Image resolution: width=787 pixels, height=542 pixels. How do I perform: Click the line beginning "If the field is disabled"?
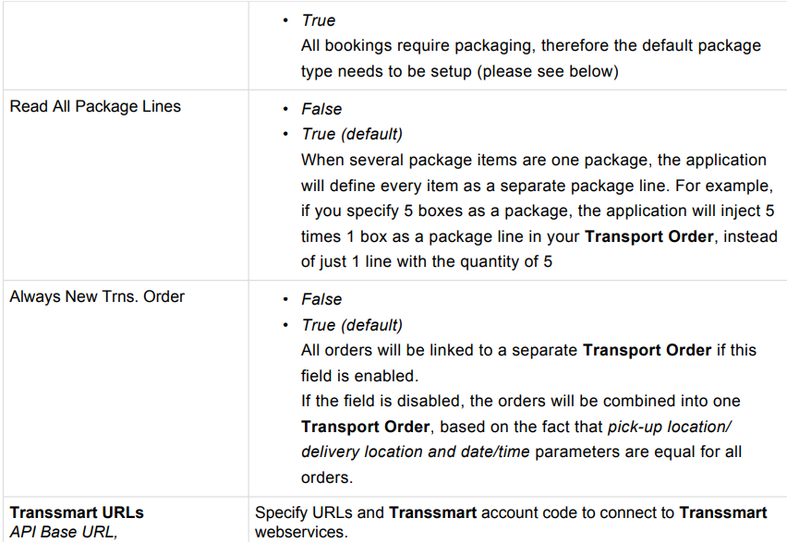[520, 402]
